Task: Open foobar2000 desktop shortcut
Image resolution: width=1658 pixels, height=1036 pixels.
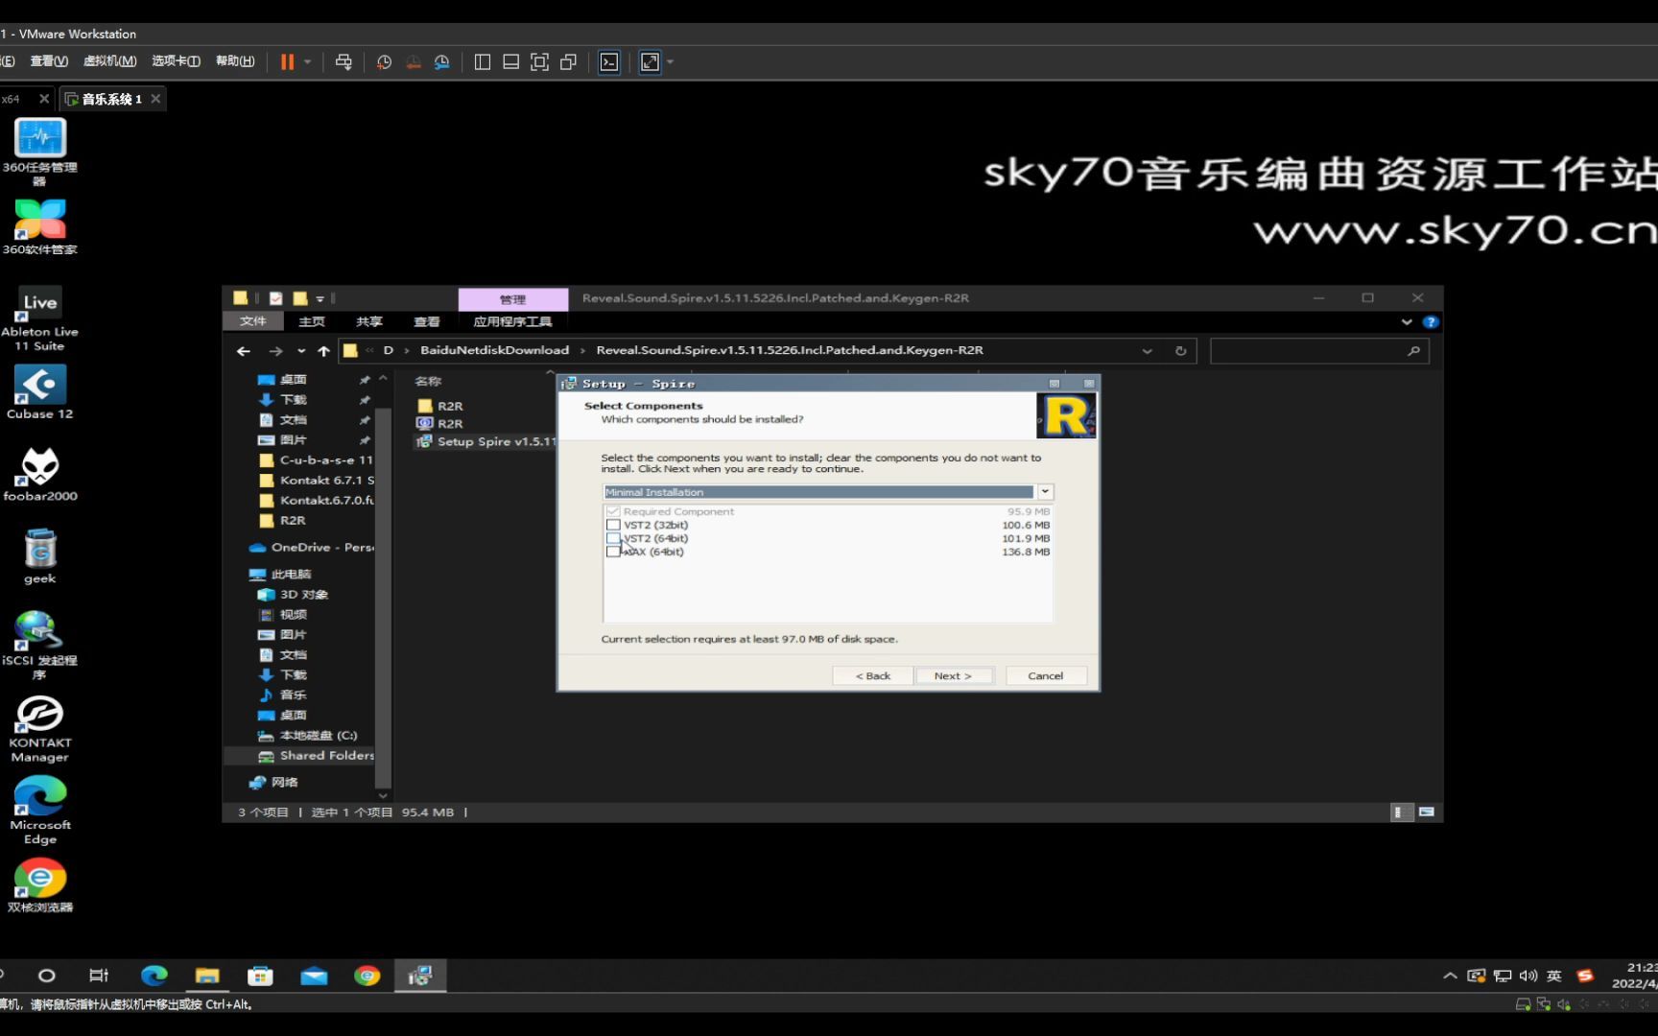Action: pos(39,474)
